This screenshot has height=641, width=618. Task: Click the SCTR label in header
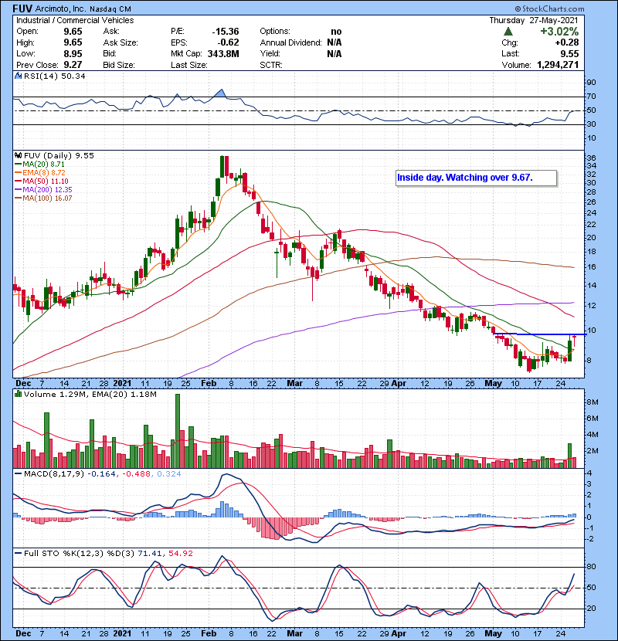pos(271,65)
